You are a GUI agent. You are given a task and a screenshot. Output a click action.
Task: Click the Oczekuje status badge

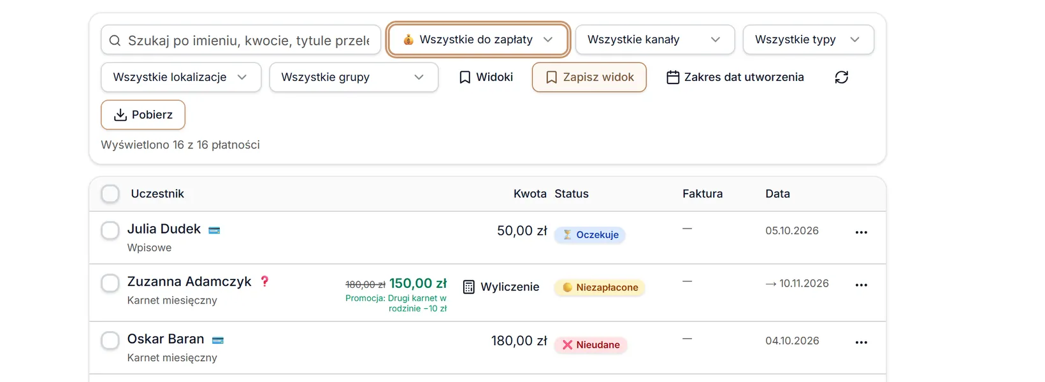(590, 235)
